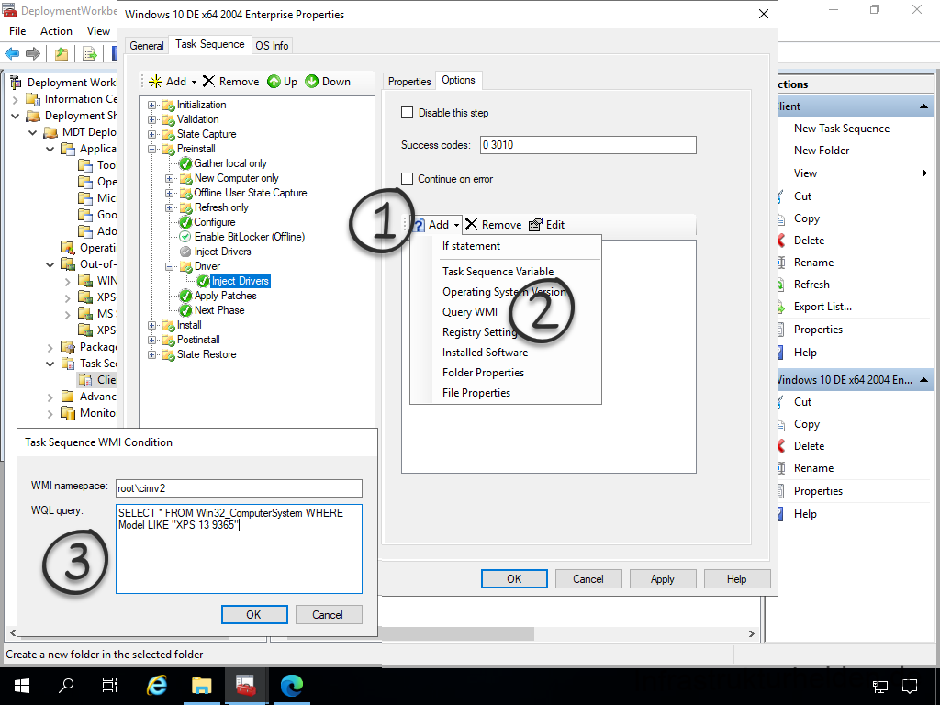Move step Down in task sequence

[x=328, y=82]
